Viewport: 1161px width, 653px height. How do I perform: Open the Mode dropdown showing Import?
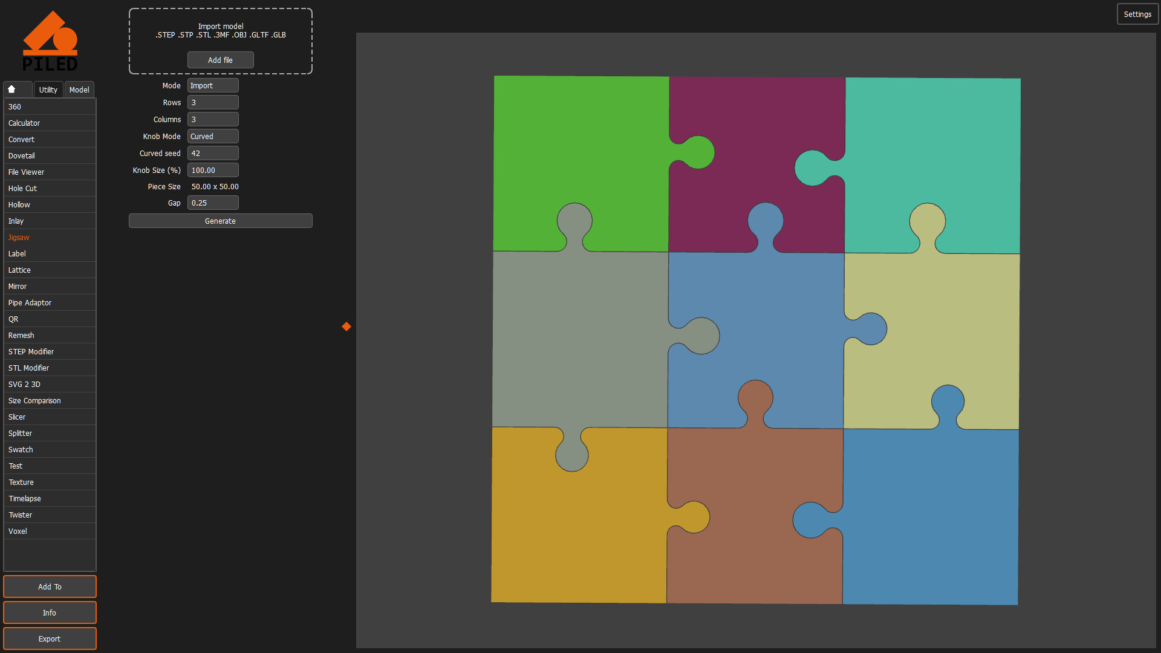(213, 86)
